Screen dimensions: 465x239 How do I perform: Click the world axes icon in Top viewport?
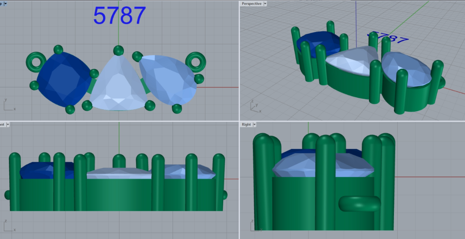coord(9,105)
